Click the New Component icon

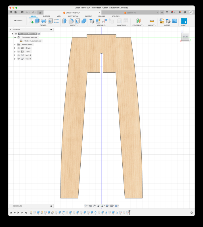[98, 21]
